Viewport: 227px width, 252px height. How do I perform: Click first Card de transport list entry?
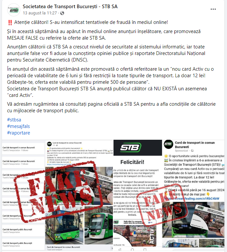click(x=23, y=149)
